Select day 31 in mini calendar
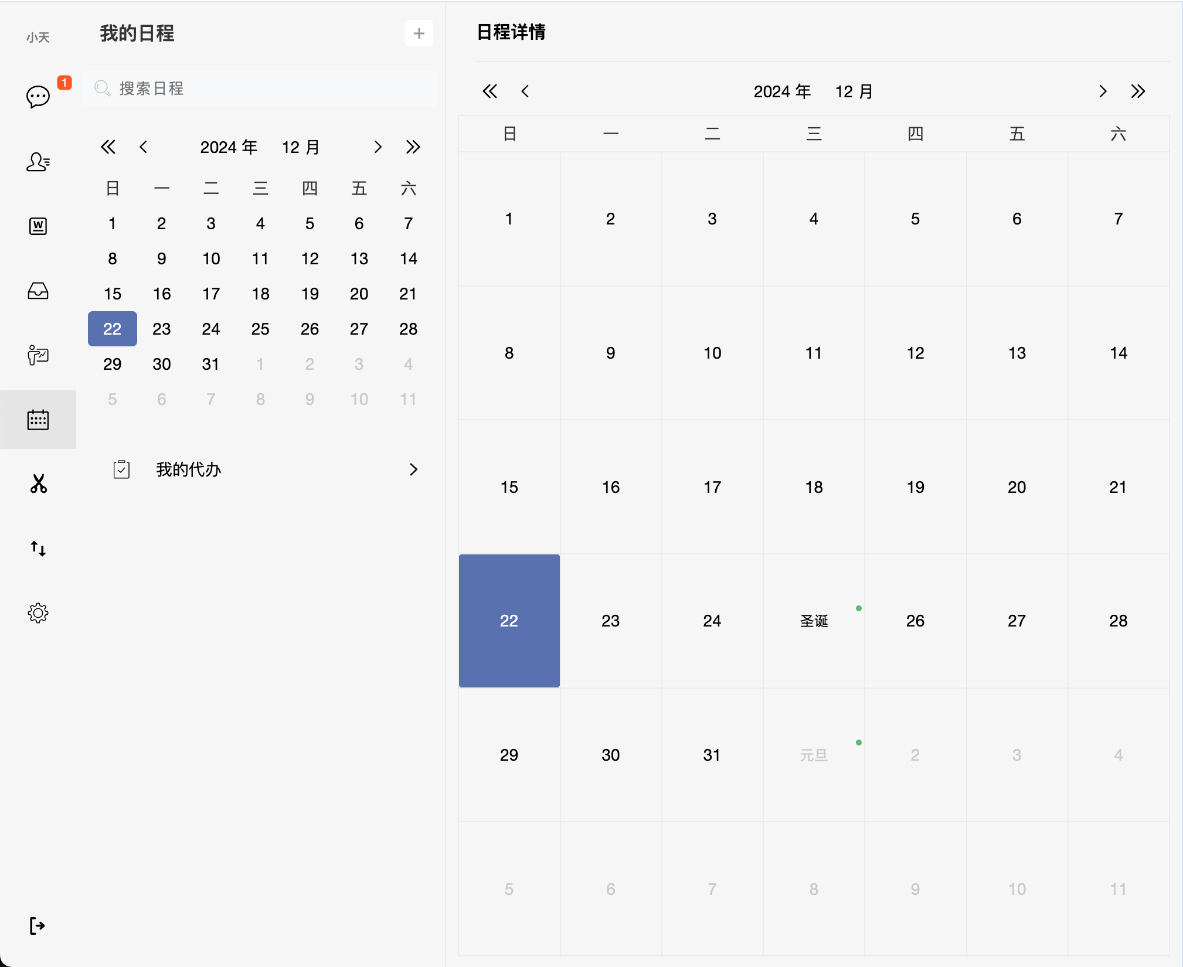 click(x=211, y=364)
